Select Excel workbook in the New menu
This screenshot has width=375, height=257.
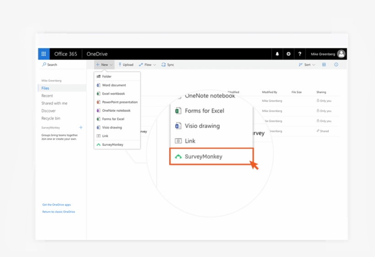point(113,93)
